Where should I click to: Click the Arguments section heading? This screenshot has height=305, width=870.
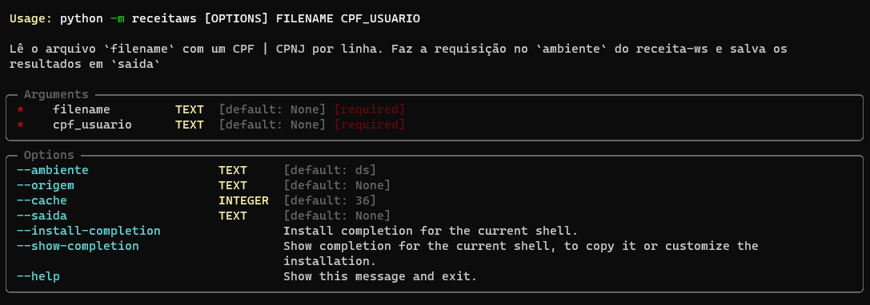56,94
